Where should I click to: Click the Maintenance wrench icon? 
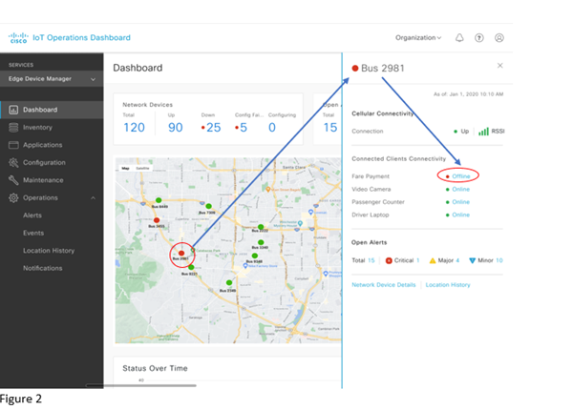(x=13, y=180)
